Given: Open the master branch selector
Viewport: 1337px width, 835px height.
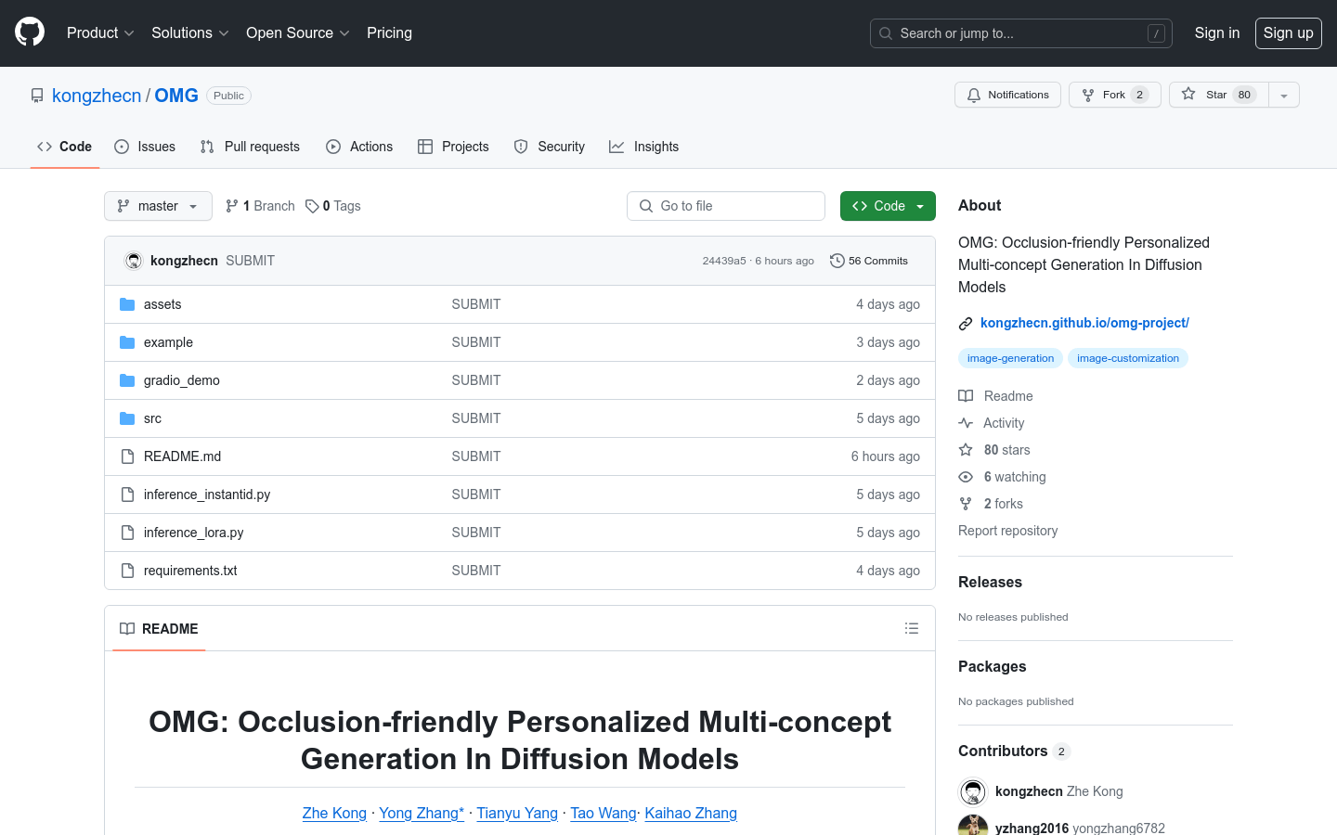Looking at the screenshot, I should (158, 206).
